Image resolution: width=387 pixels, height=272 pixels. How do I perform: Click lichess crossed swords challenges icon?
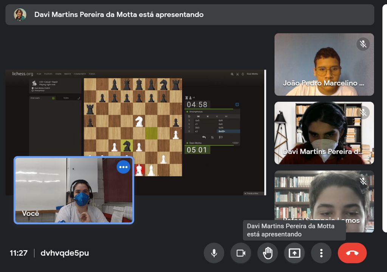[x=237, y=74]
